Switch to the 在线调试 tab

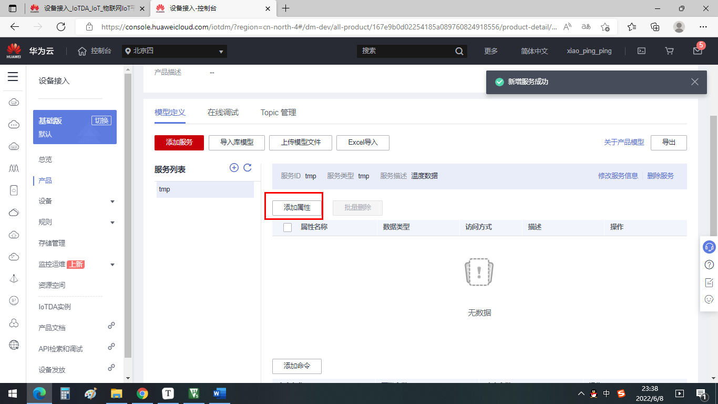pos(223,113)
